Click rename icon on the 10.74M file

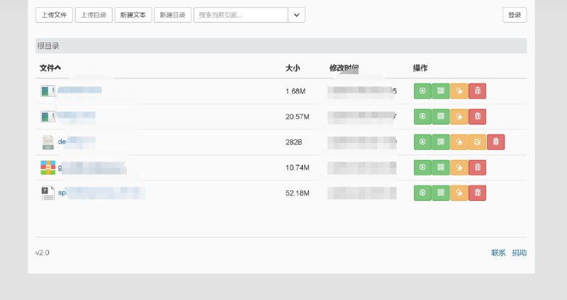tap(459, 168)
